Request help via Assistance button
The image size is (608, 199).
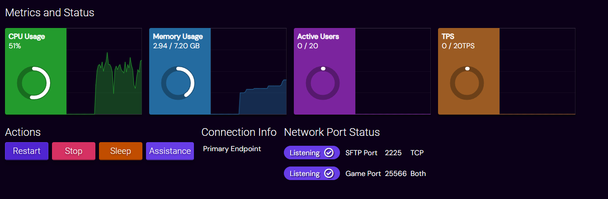pos(170,151)
